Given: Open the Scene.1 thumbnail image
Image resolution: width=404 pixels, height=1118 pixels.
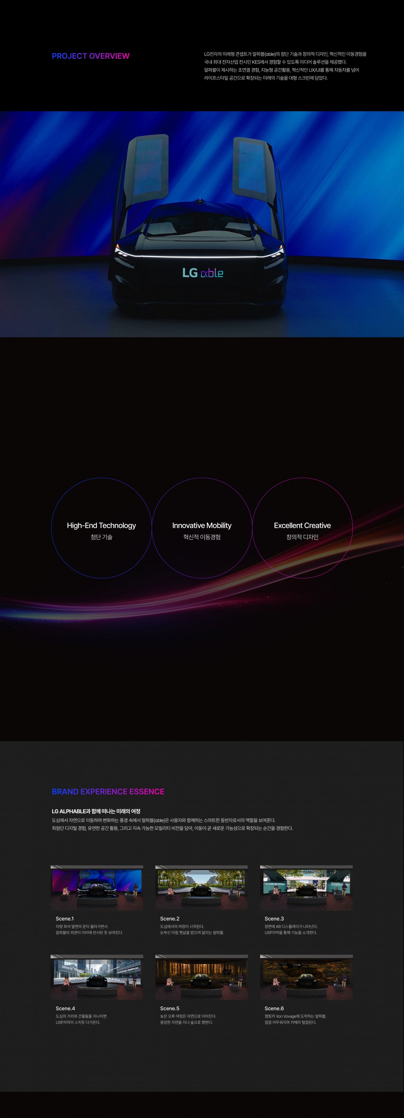Looking at the screenshot, I should coord(97,888).
